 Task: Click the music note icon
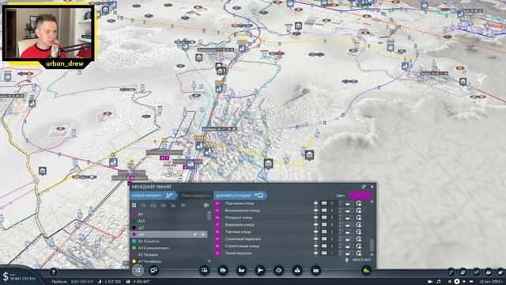(439, 282)
